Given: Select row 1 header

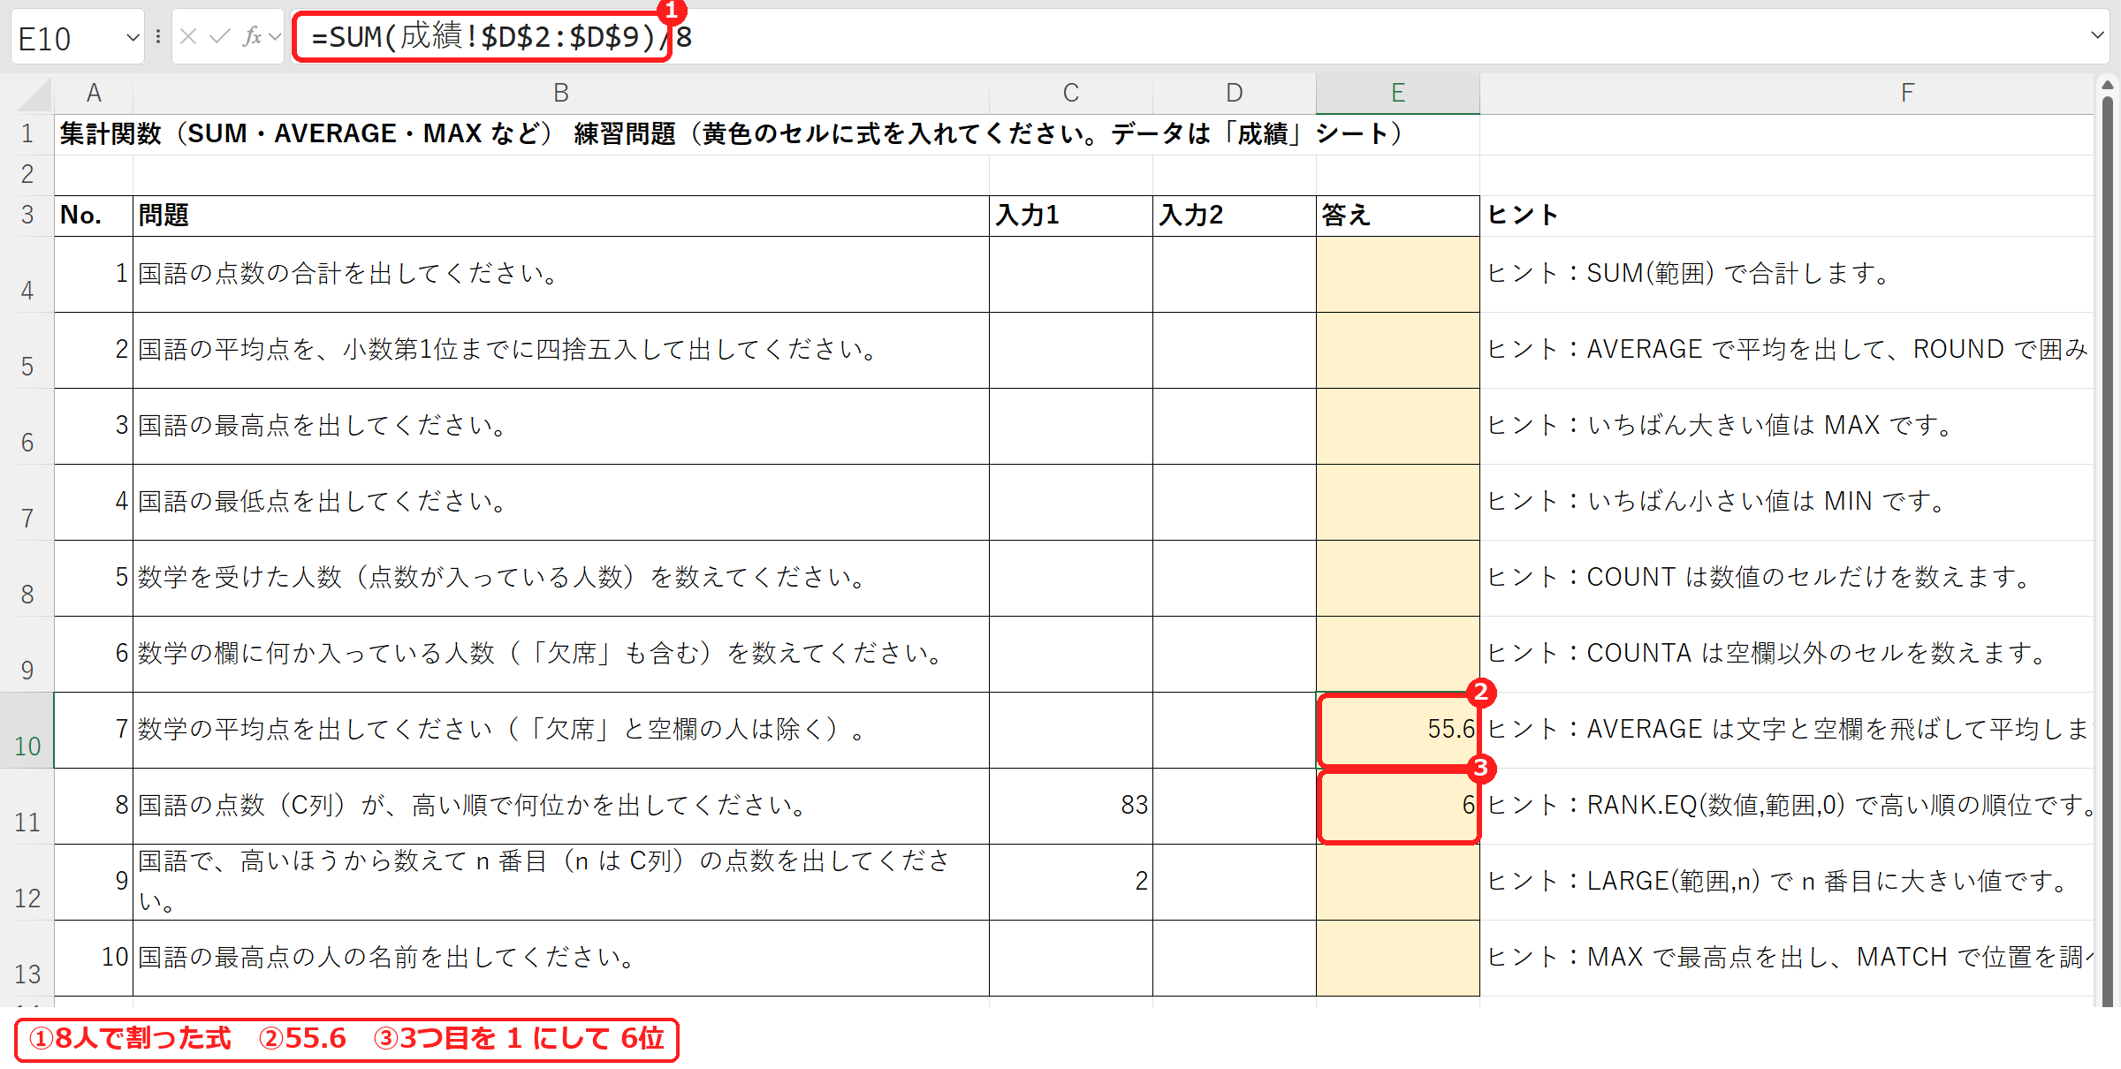Looking at the screenshot, I should click(27, 134).
